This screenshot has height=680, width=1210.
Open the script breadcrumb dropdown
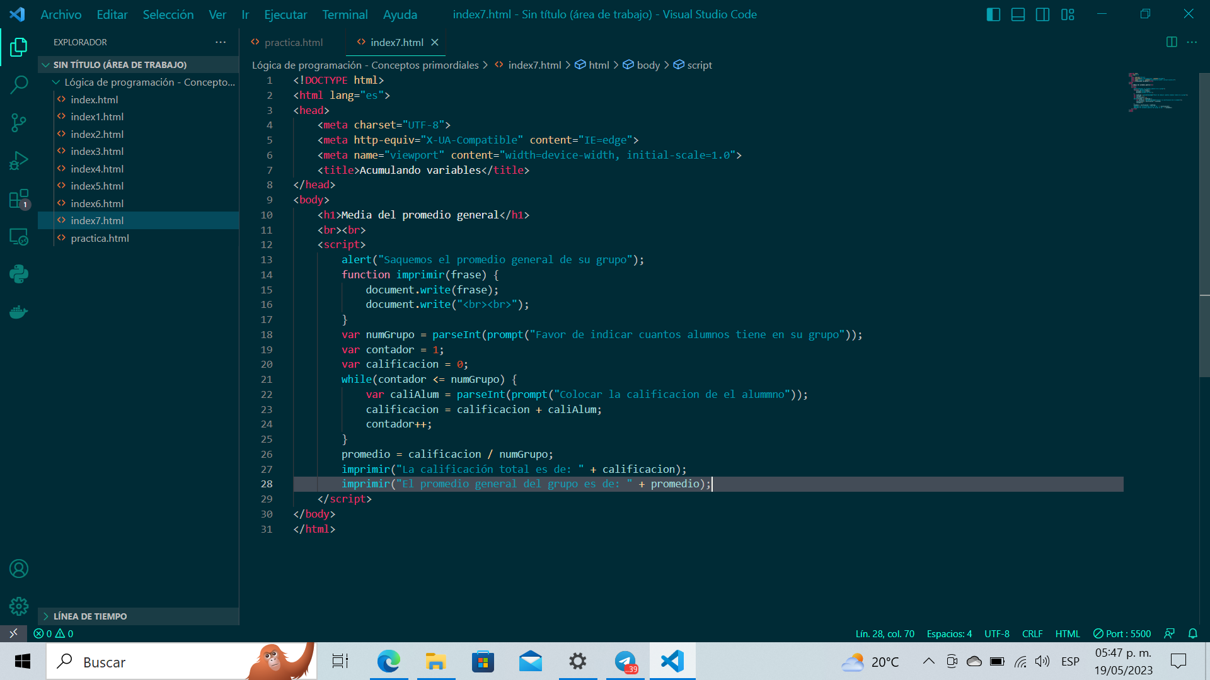coord(693,65)
